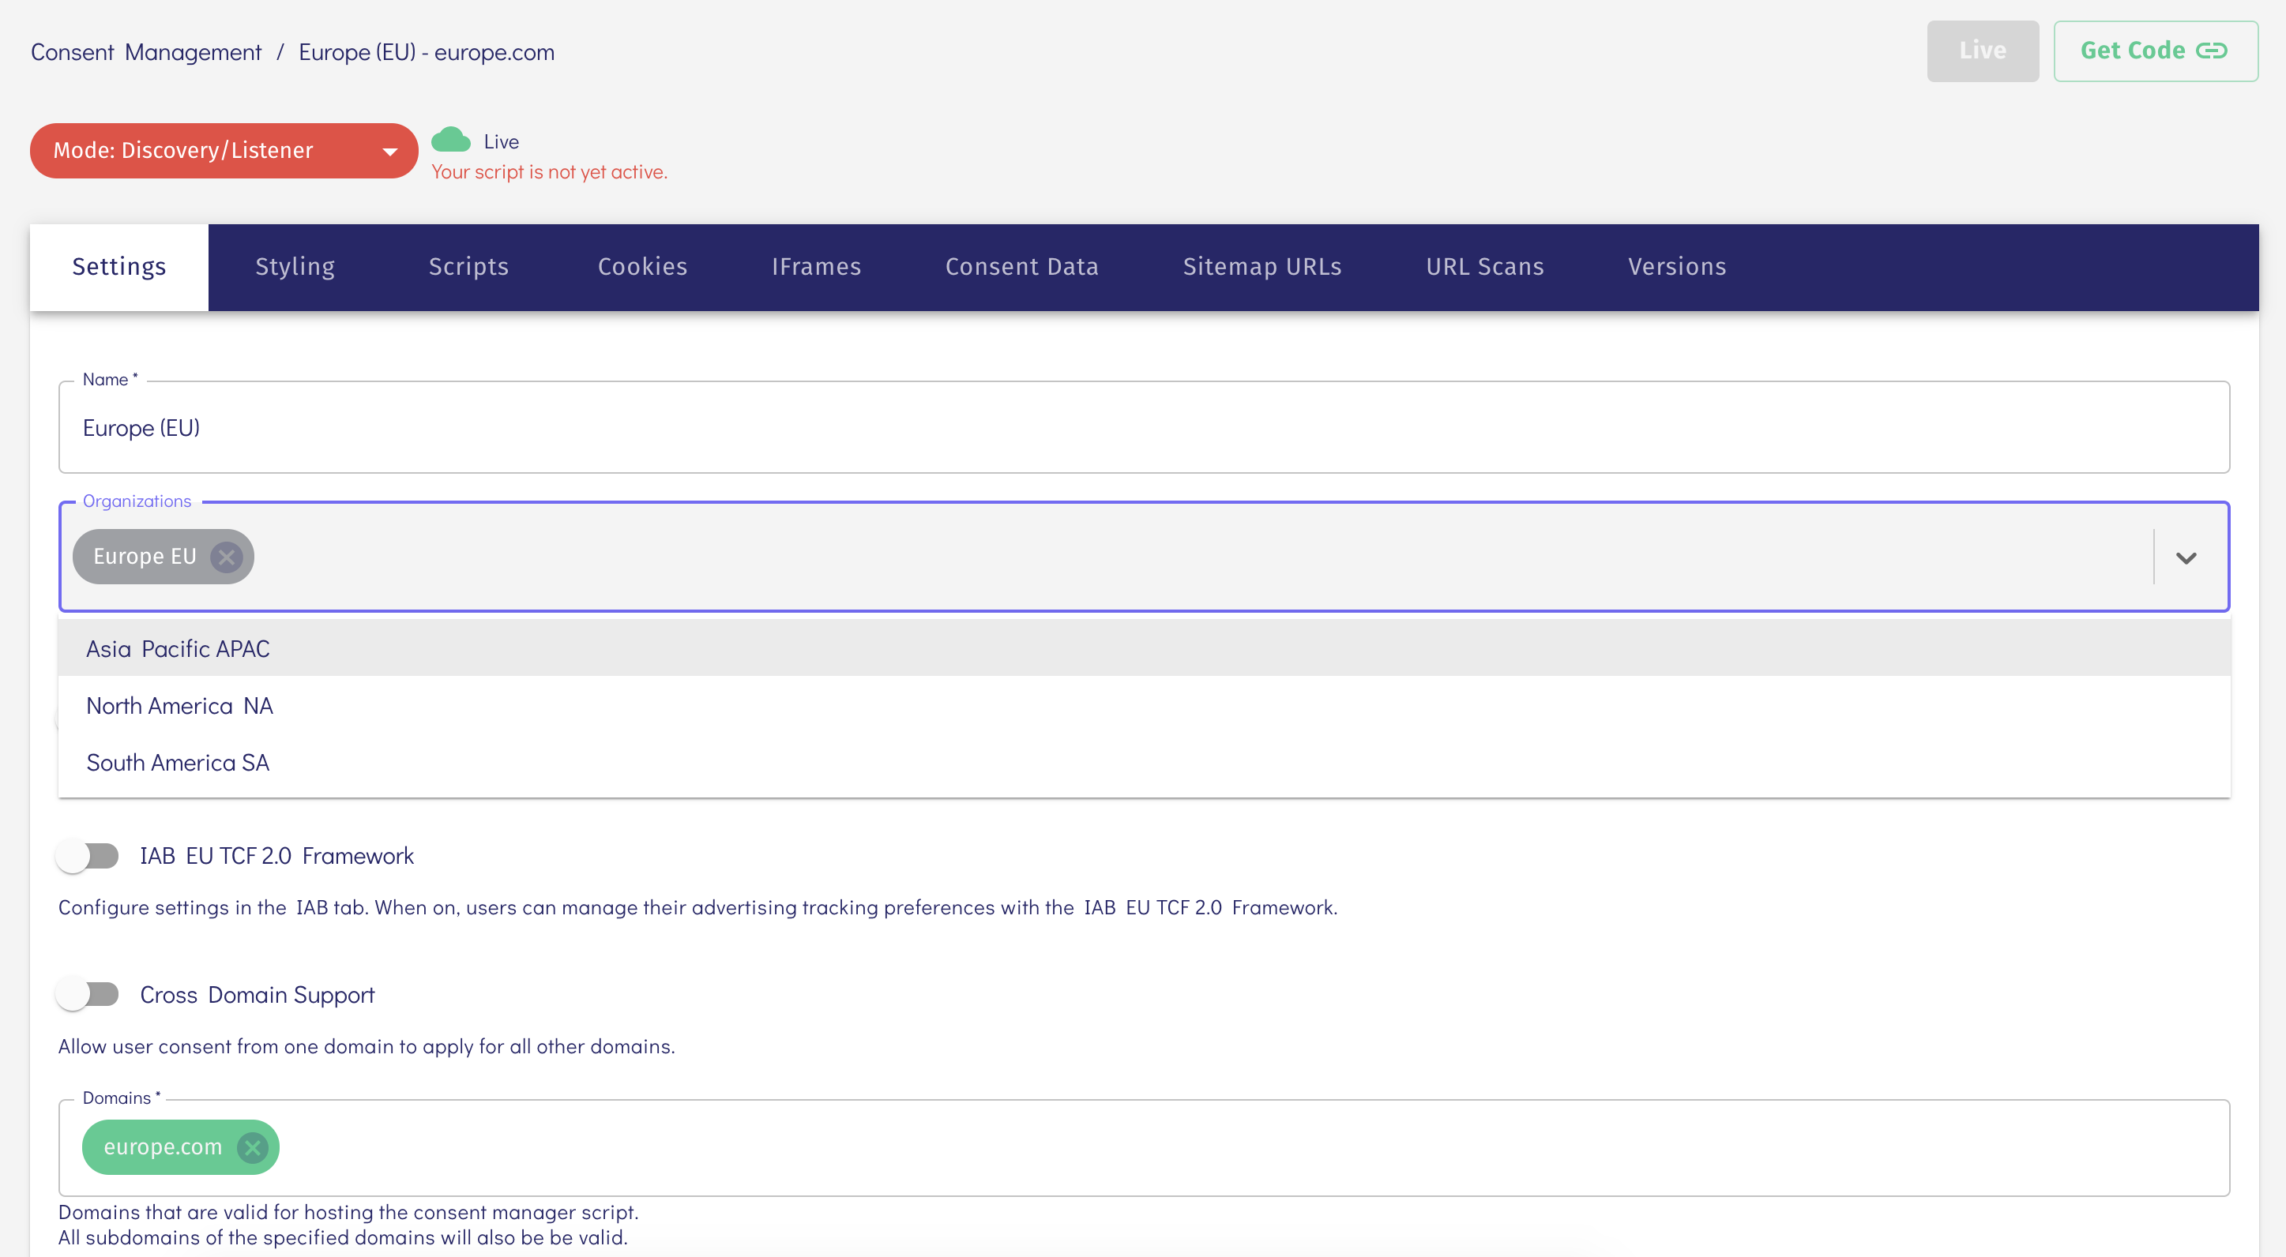This screenshot has height=1257, width=2286.
Task: Open the Mode: Discovery/Listener dropdown
Action: click(x=224, y=151)
